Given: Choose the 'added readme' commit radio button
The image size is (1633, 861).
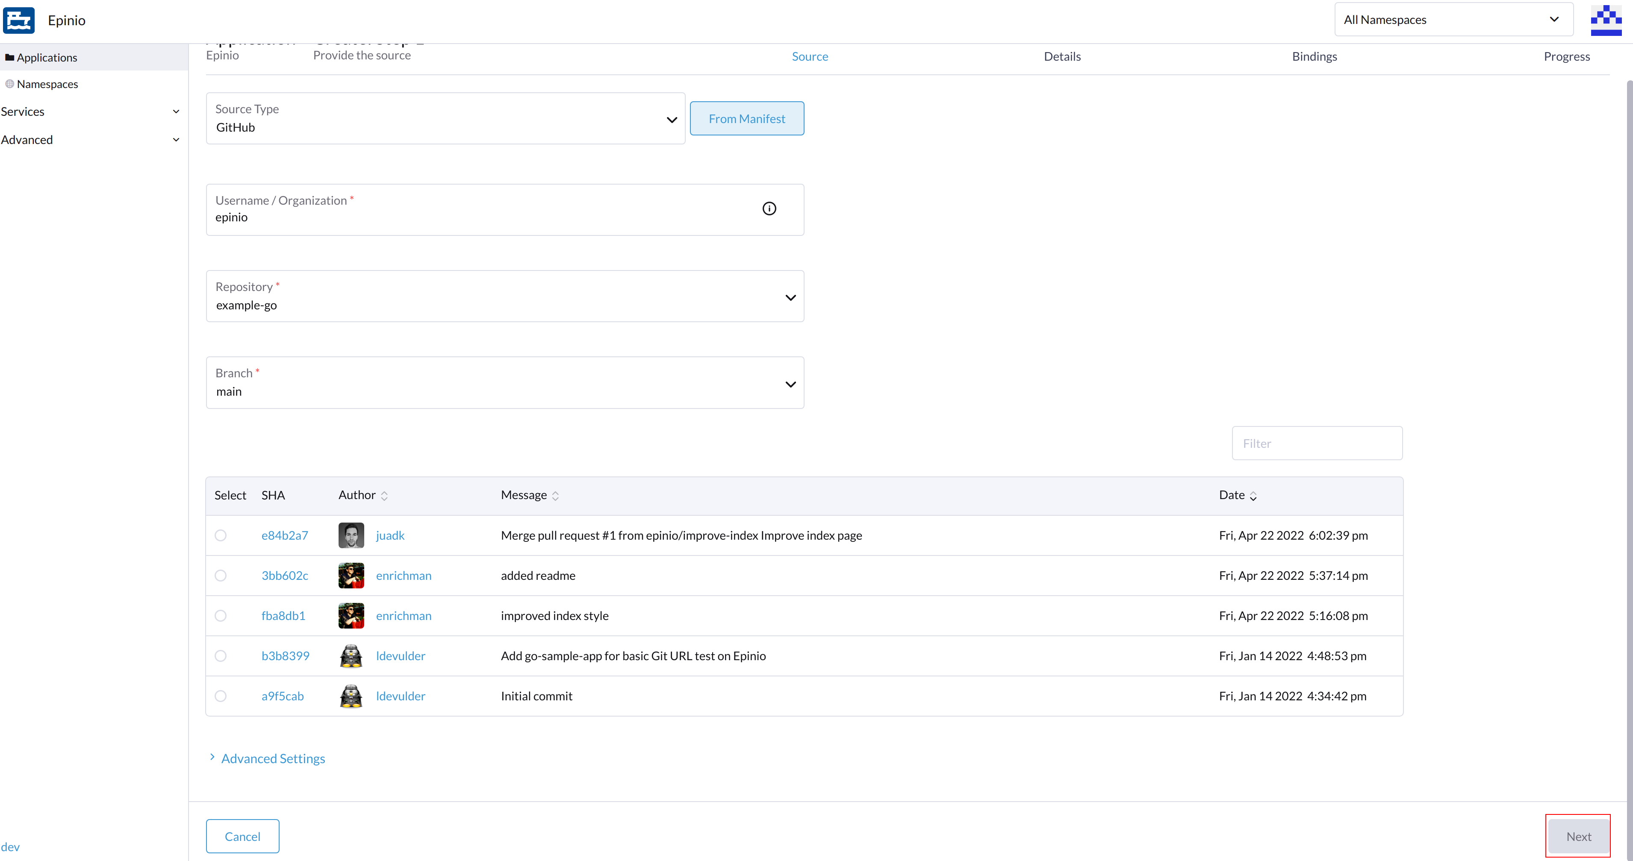Looking at the screenshot, I should pos(221,575).
